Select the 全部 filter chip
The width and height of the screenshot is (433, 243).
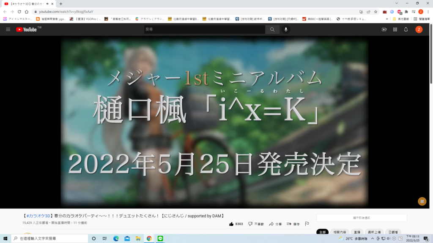322,232
